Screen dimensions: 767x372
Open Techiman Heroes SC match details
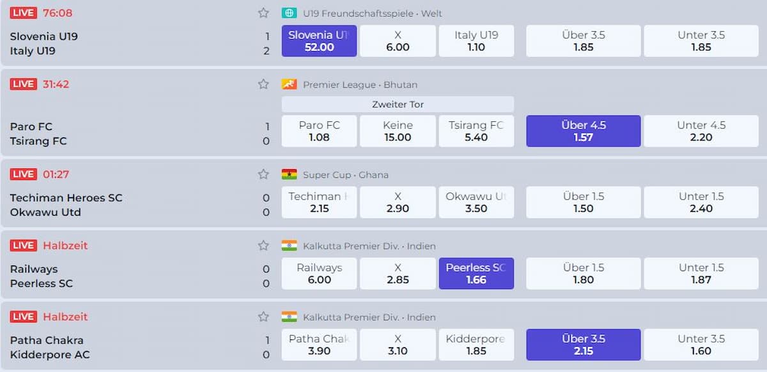66,198
